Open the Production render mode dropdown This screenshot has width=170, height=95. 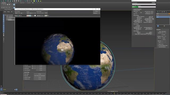pyautogui.click(x=96, y=13)
